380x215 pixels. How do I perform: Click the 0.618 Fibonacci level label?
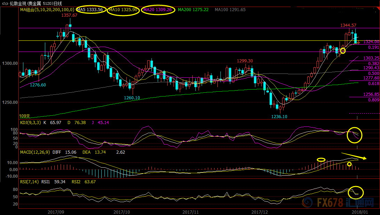coord(374,84)
